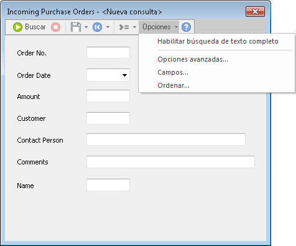Click the comparison operator icon
296x246 pixels.
tap(124, 27)
